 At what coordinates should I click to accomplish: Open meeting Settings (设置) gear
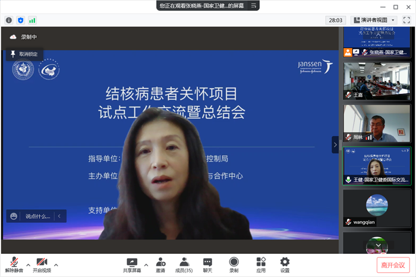tap(285, 262)
